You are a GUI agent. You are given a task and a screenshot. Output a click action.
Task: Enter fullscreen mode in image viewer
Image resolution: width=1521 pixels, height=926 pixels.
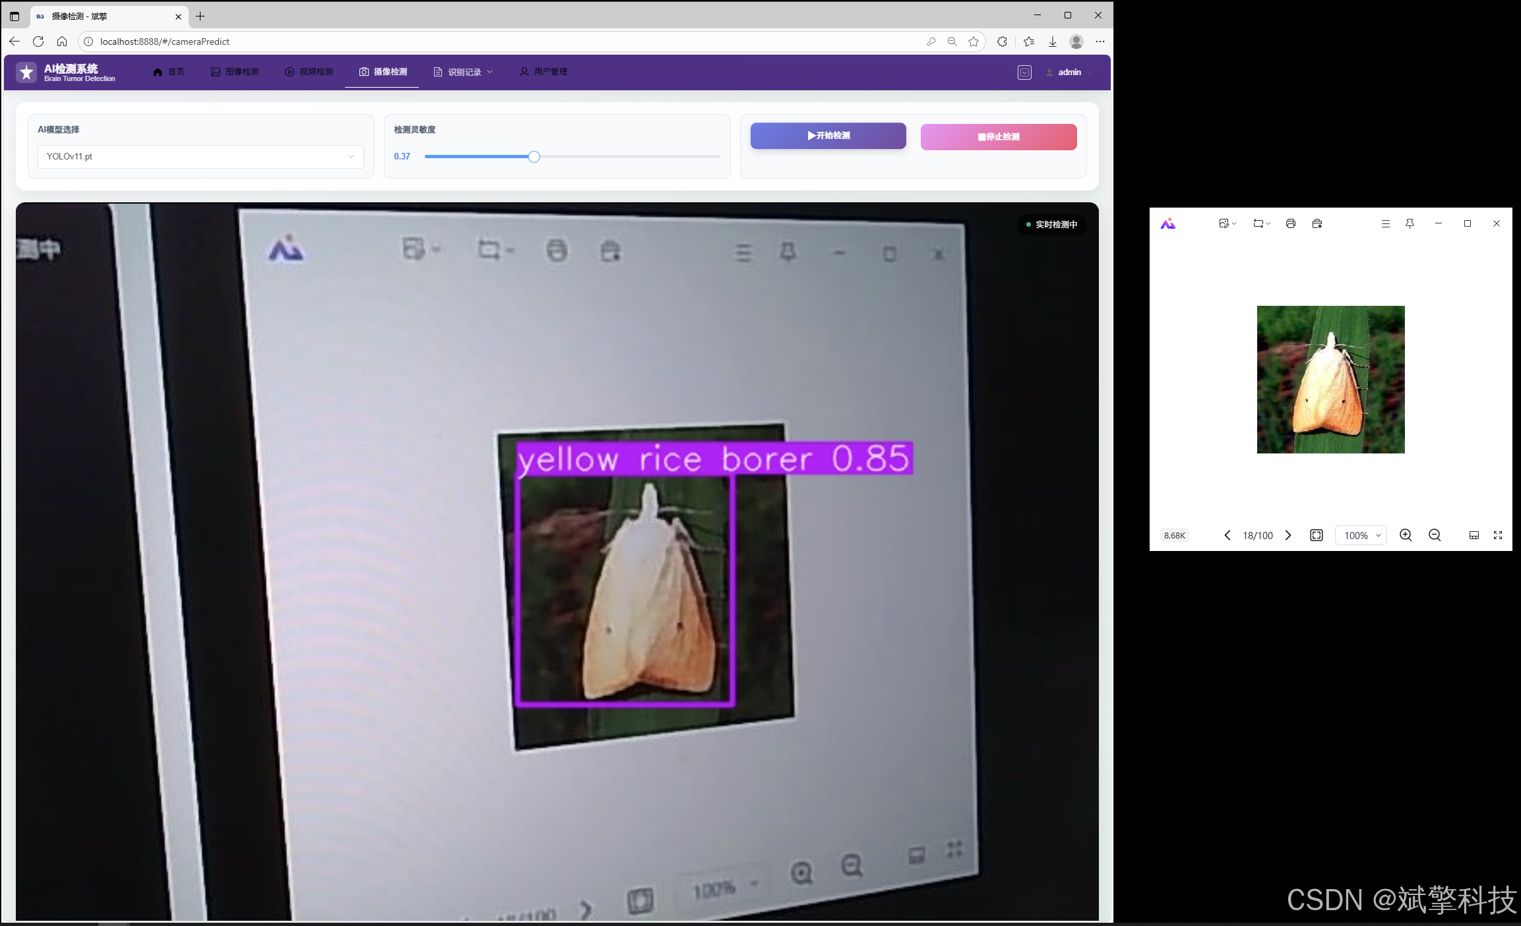[1498, 535]
